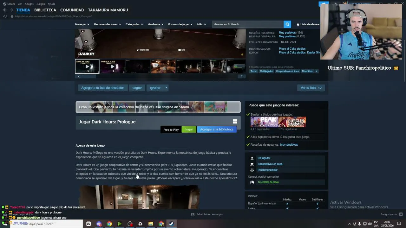This screenshot has height=228, width=406.
Task: Expand the Categorías dropdown
Action: click(134, 24)
